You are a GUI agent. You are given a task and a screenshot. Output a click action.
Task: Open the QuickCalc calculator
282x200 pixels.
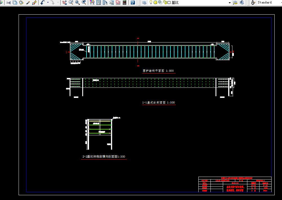125,3
